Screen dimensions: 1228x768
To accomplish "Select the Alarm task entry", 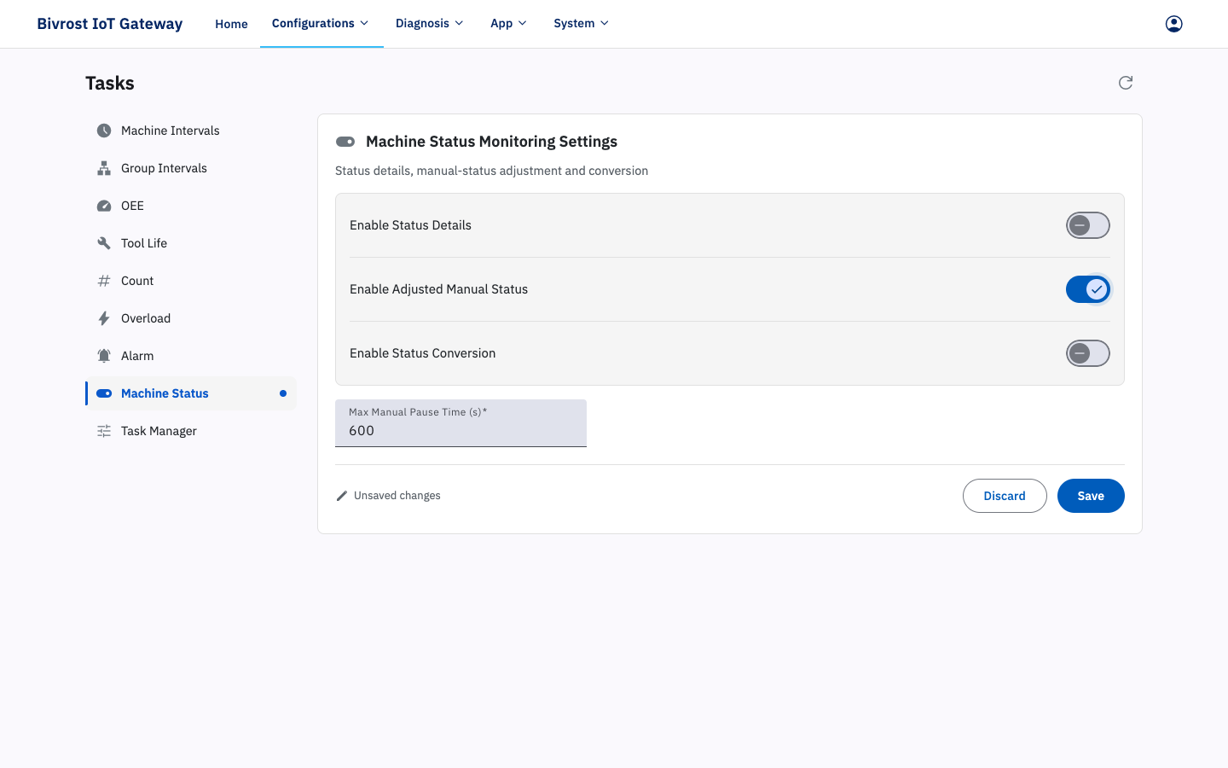I will pos(191,356).
